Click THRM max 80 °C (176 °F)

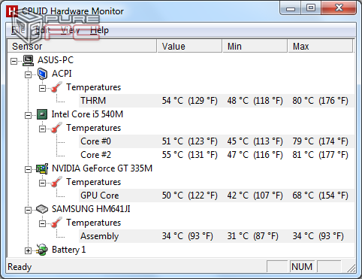pyautogui.click(x=320, y=101)
